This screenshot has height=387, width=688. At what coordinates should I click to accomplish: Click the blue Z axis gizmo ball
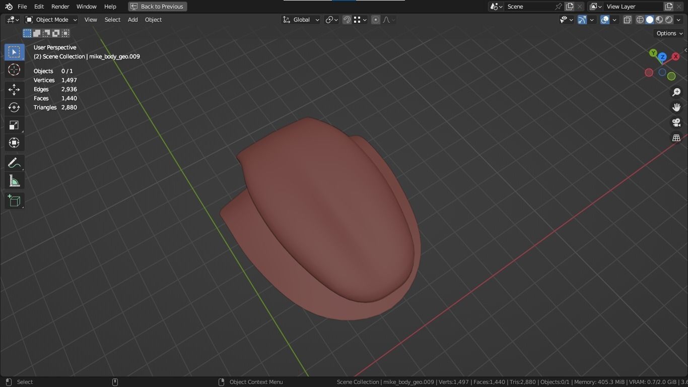point(662,57)
